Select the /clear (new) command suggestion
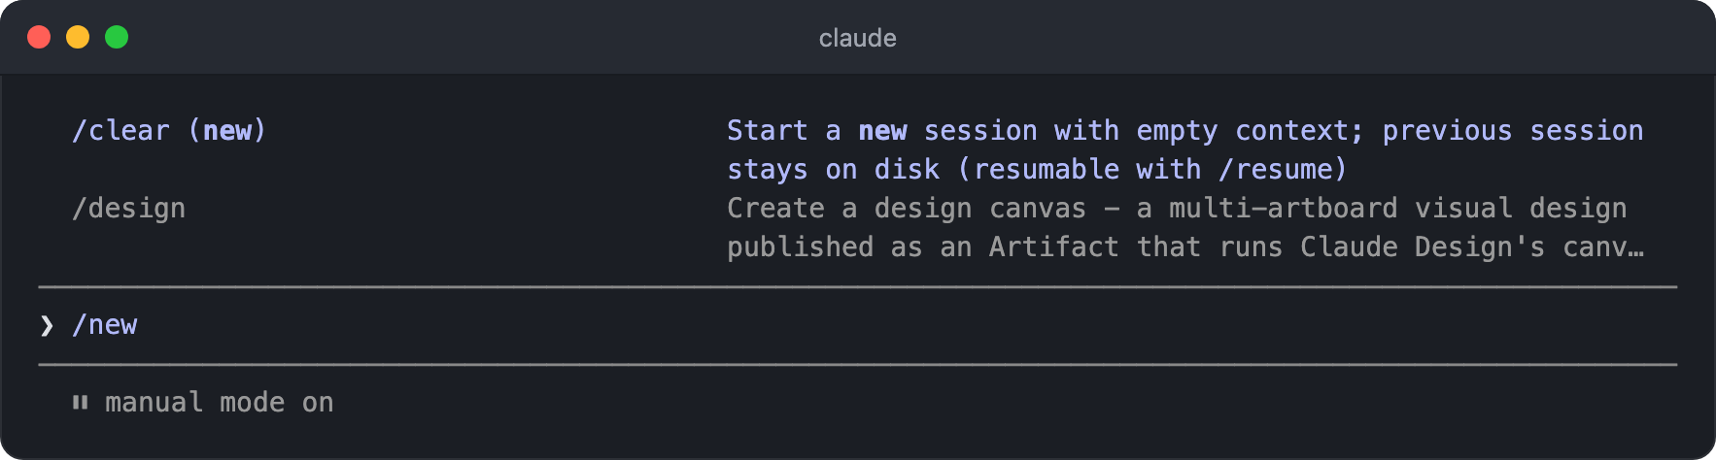This screenshot has height=460, width=1716. [169, 131]
